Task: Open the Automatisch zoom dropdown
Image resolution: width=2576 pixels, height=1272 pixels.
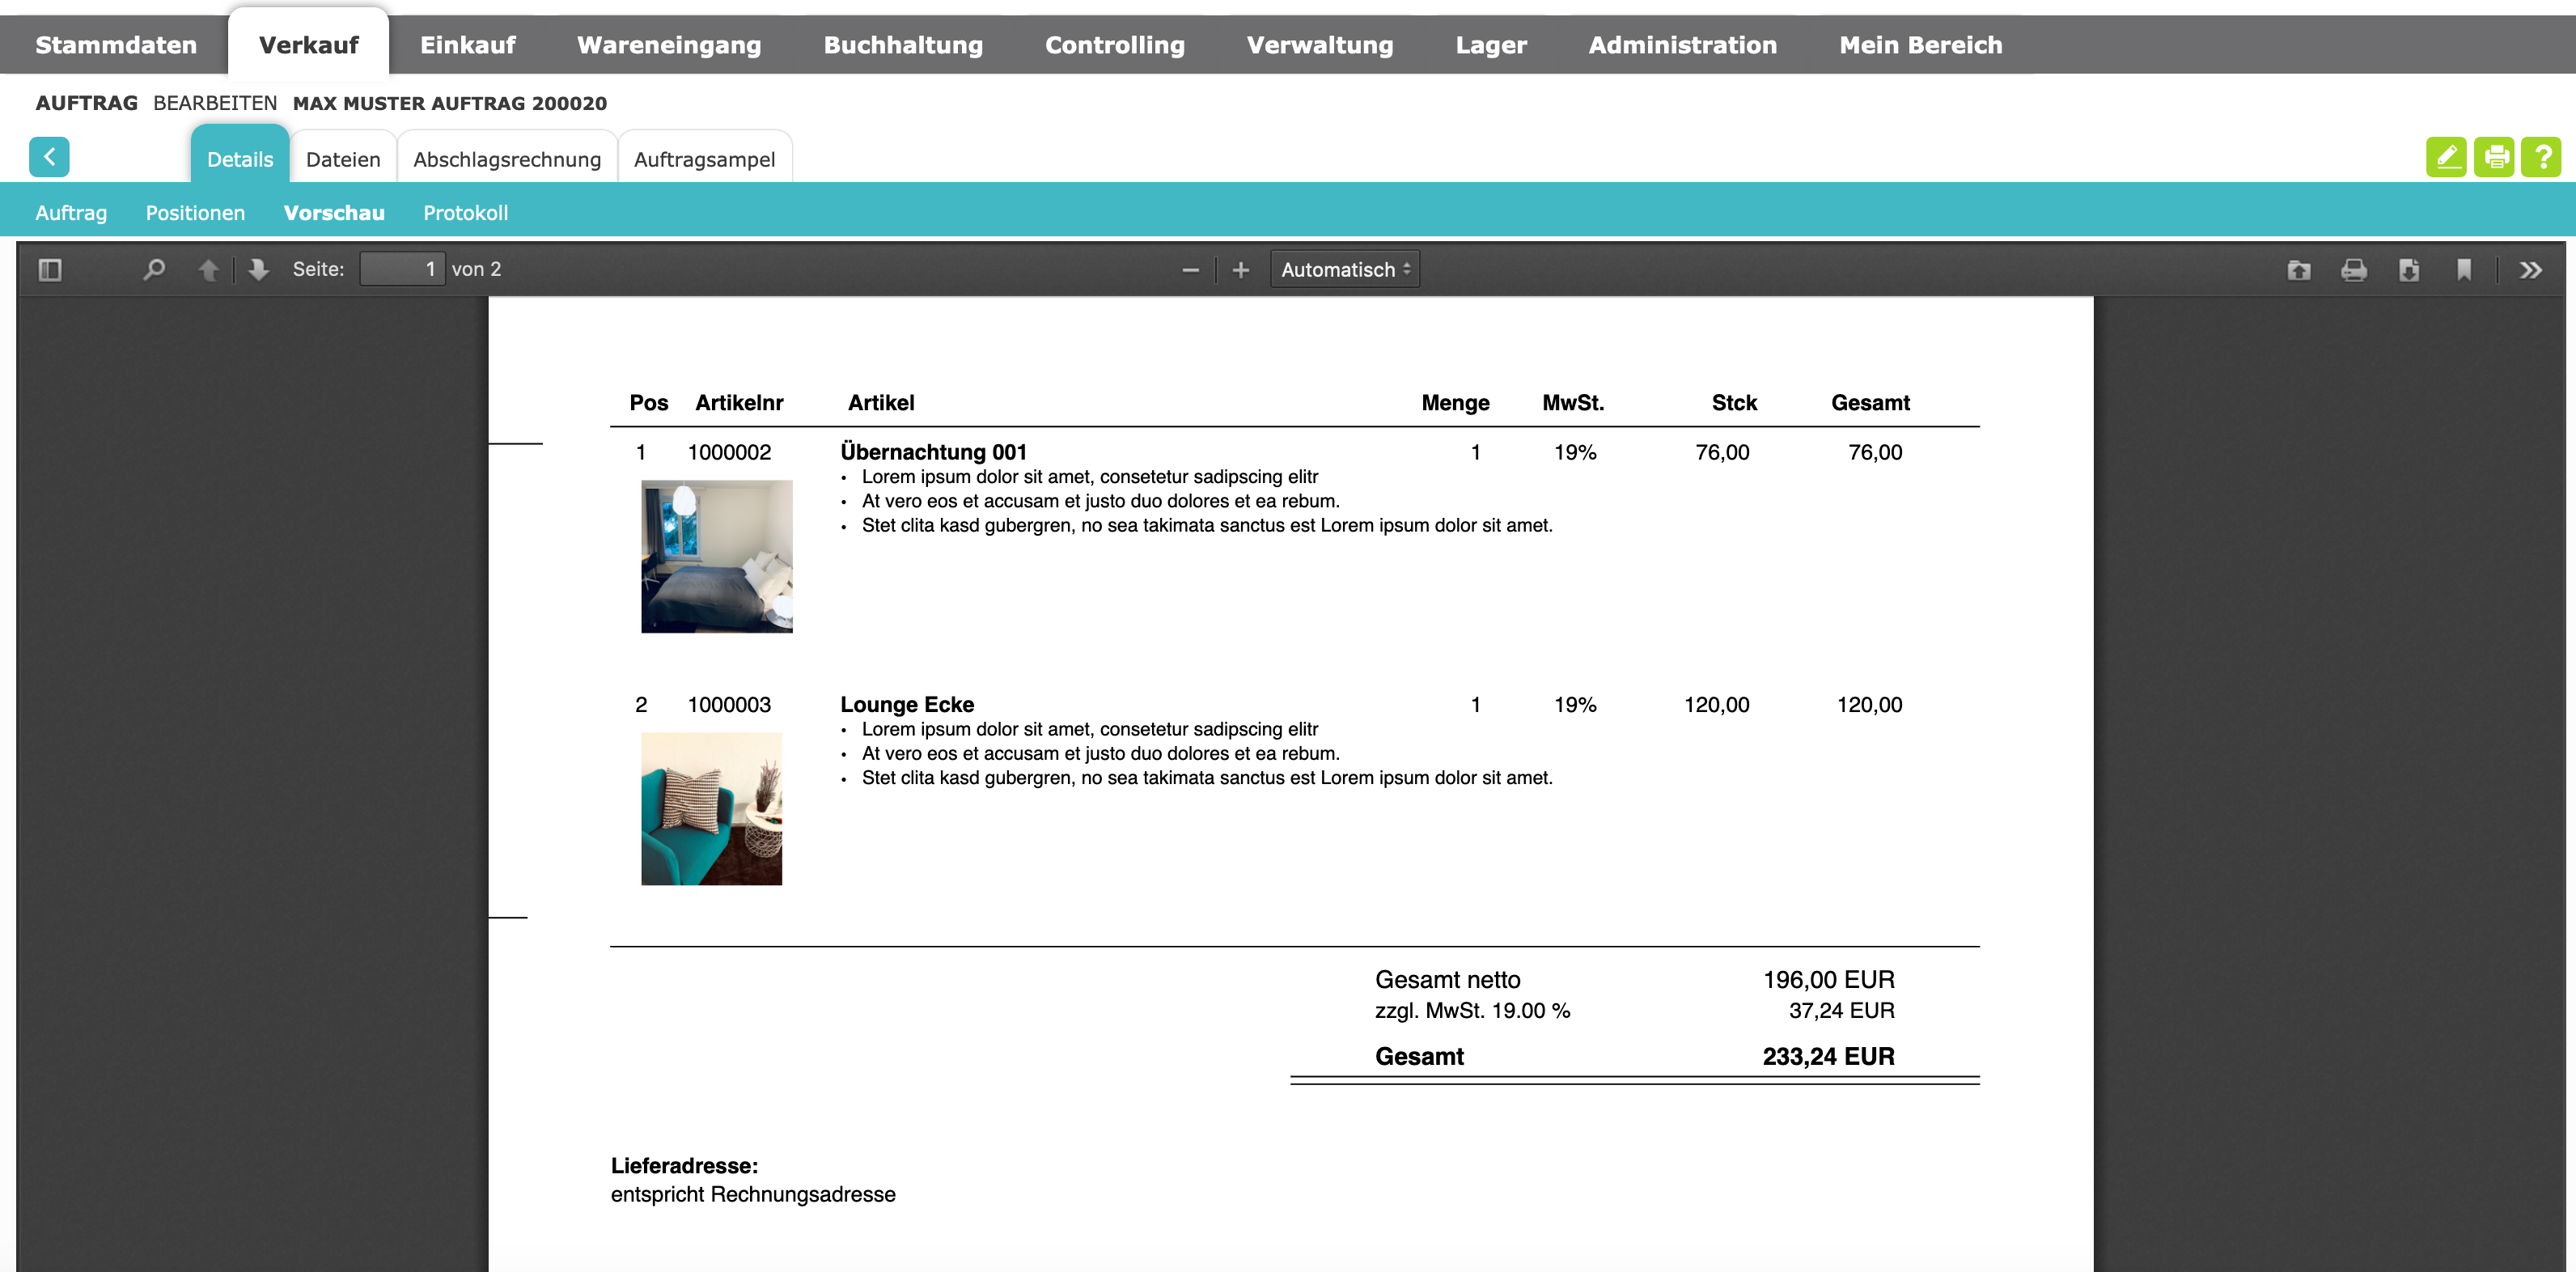Action: (x=1345, y=270)
